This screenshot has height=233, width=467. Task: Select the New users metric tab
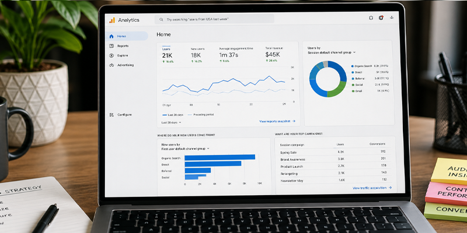click(198, 55)
